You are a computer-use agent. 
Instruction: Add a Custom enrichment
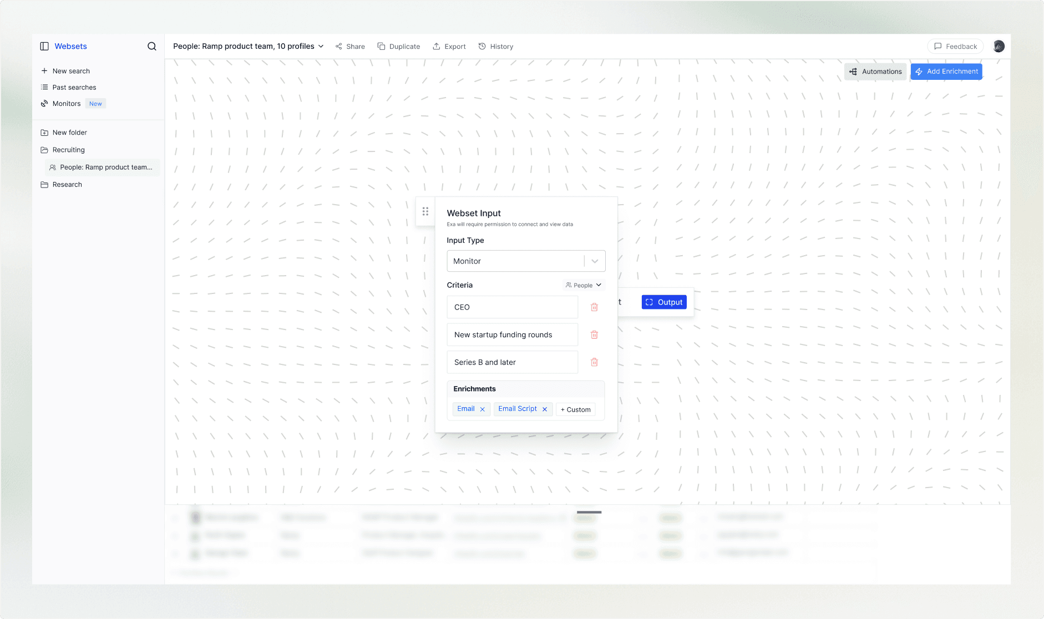pyautogui.click(x=575, y=409)
